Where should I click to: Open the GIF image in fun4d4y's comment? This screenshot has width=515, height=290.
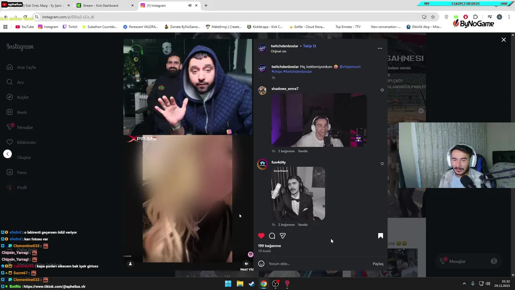point(298,194)
